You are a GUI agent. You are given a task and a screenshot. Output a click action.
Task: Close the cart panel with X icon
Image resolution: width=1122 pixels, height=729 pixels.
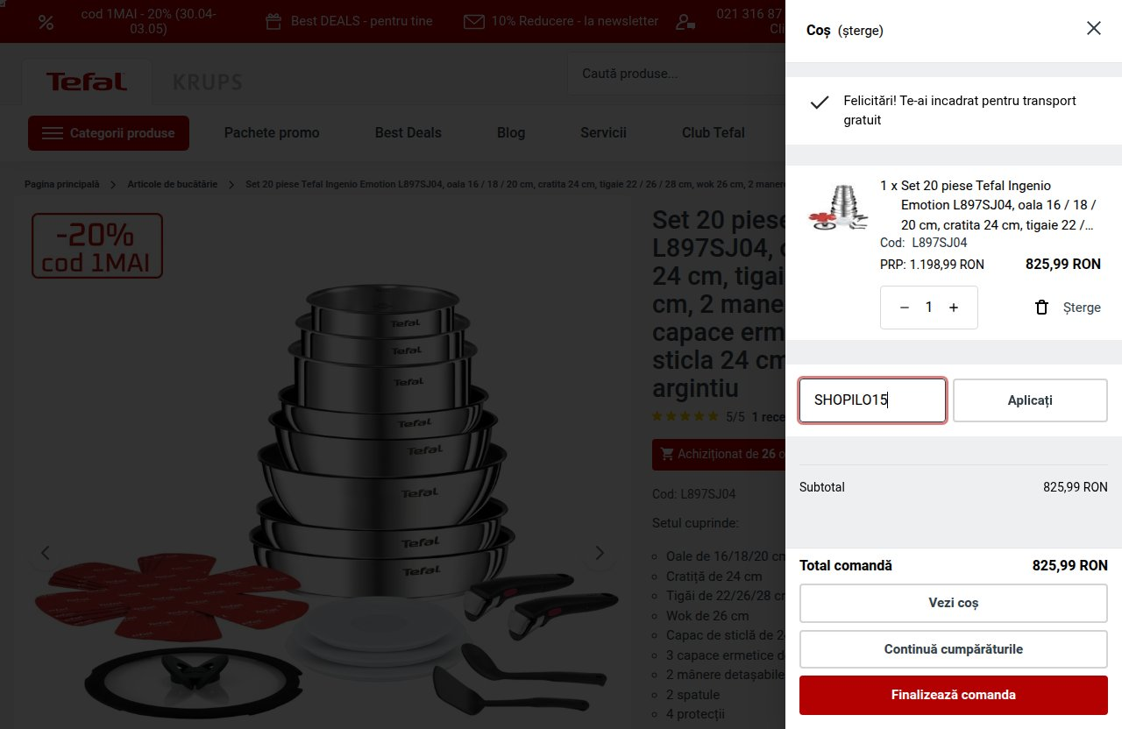(x=1093, y=28)
